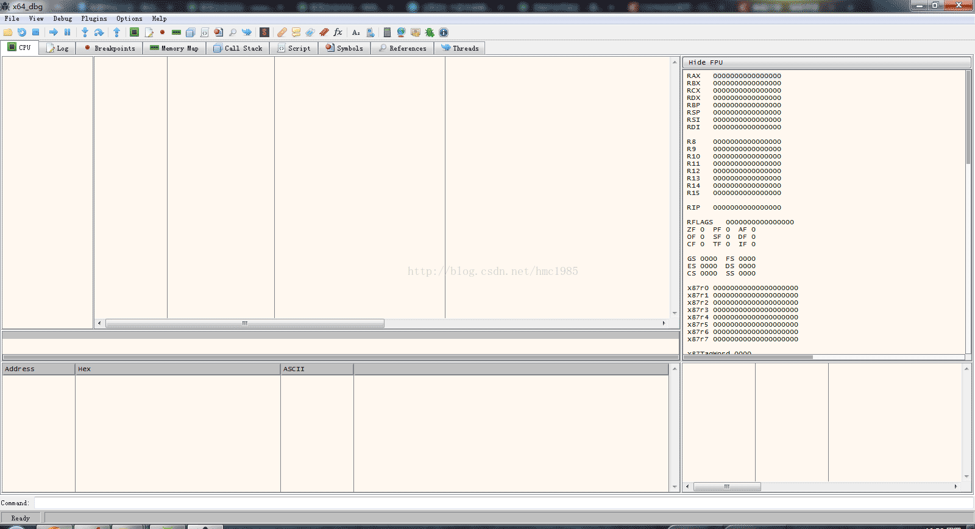
Task: Switch to the Memory Map tab
Action: pyautogui.click(x=174, y=48)
